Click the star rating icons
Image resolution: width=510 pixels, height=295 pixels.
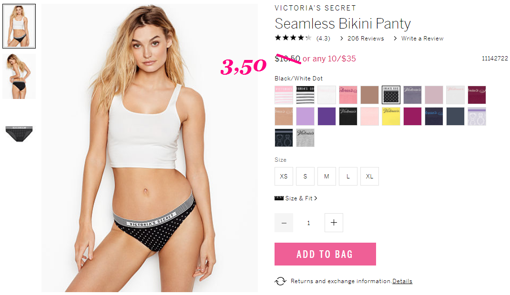(293, 38)
